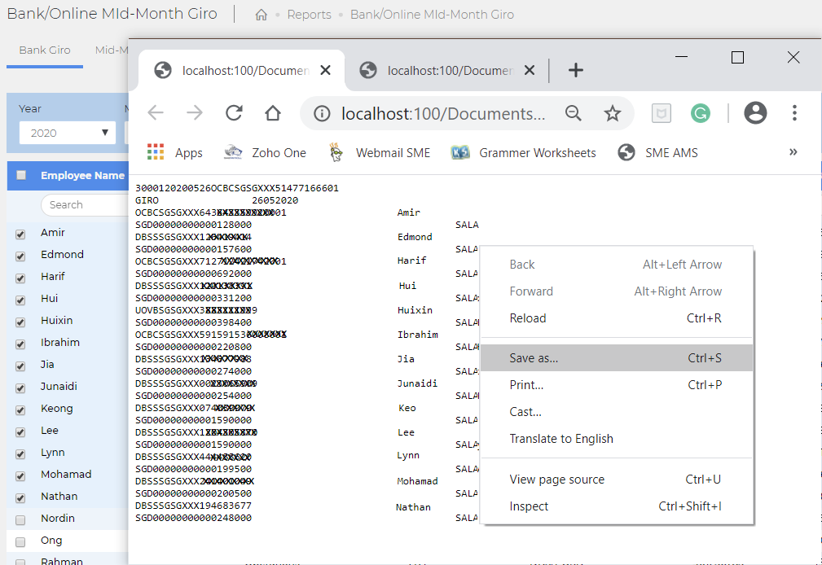The width and height of the screenshot is (822, 565).
Task: Choose Inspect in the context menu
Action: point(617,506)
